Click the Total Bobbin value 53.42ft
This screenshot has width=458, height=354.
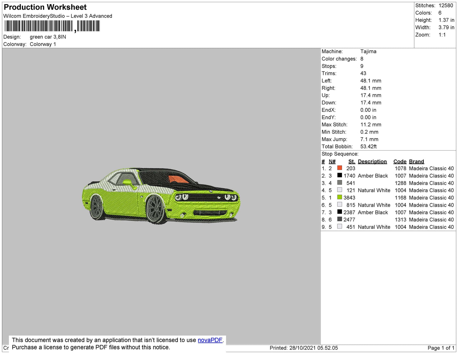pos(369,146)
